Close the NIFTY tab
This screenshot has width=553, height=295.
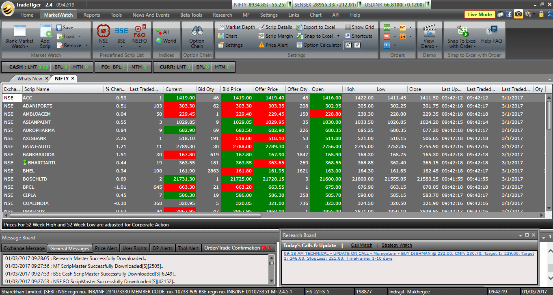tap(73, 78)
